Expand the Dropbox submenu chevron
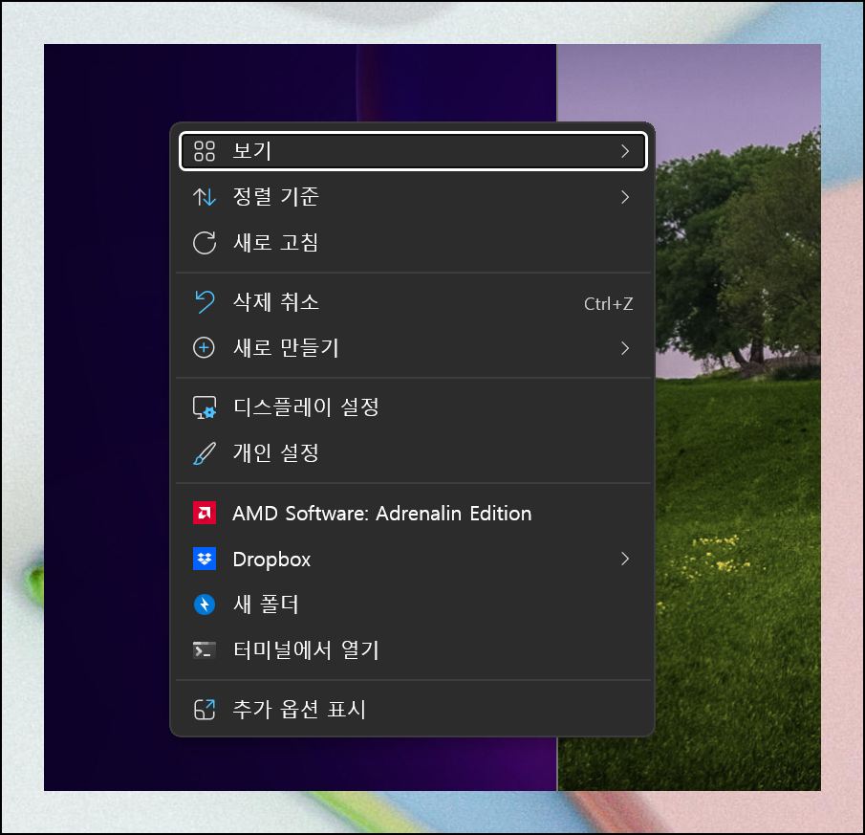 coord(624,560)
